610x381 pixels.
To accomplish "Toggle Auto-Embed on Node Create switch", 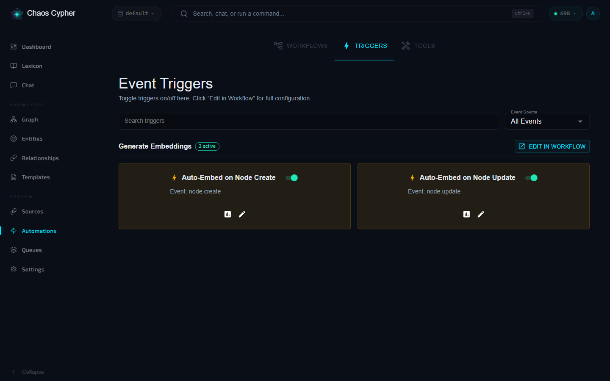I will (x=292, y=178).
